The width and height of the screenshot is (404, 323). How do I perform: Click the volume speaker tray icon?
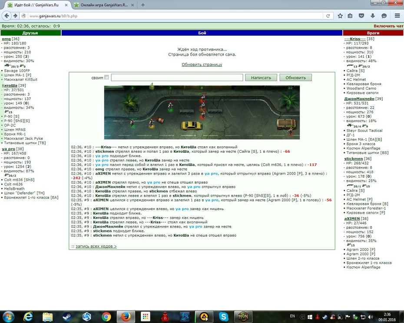(371, 317)
